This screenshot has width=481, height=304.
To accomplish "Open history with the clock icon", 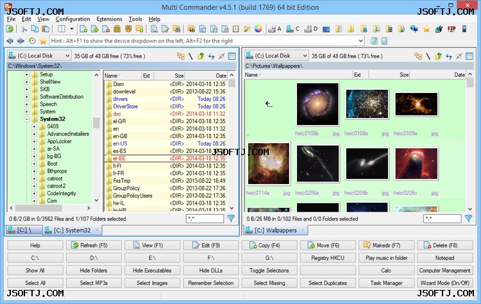I will click(x=32, y=41).
